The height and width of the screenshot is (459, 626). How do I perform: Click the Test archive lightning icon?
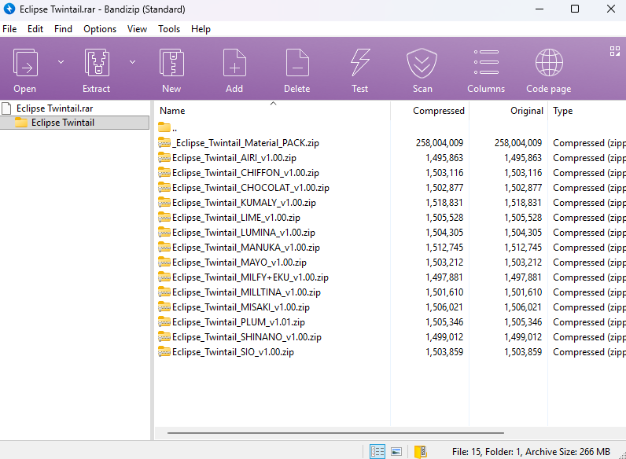(x=360, y=63)
